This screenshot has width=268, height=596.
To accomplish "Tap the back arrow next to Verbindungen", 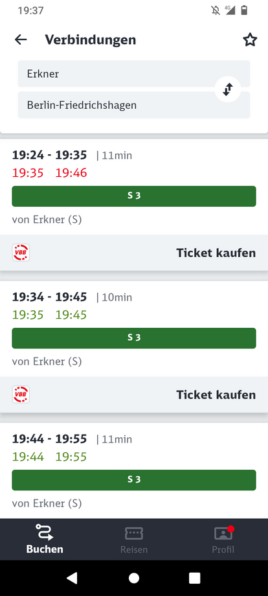I will pos(21,40).
